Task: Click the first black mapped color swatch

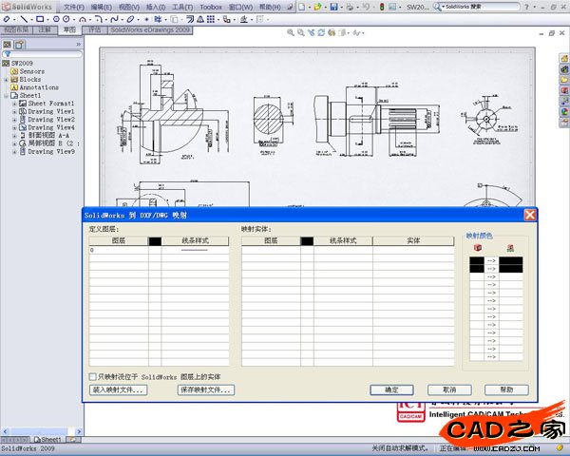Action: pyautogui.click(x=476, y=259)
